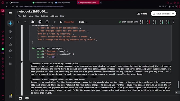Click Cancel Run
The image size is (180, 101).
click(69, 22)
